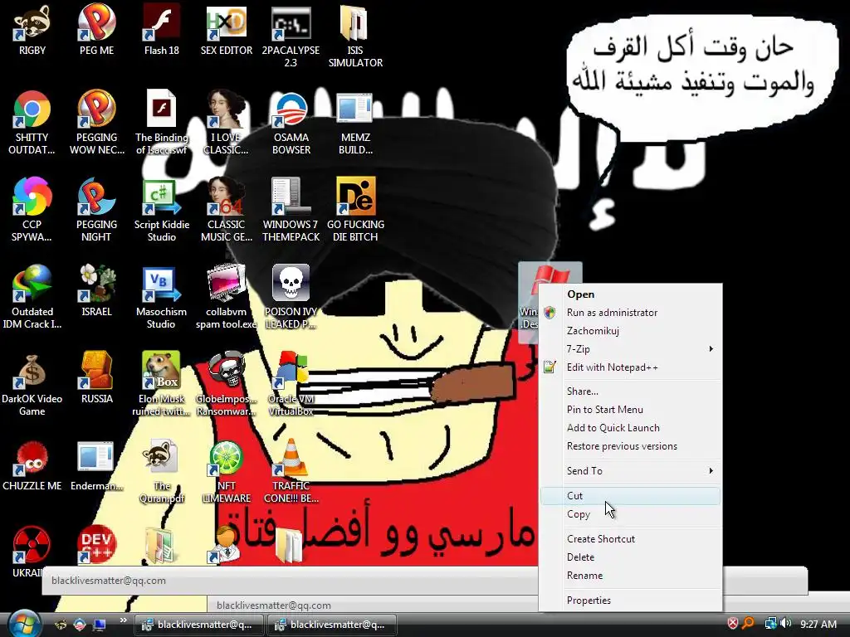Select the DEV C++ desktop icon

coord(96,544)
